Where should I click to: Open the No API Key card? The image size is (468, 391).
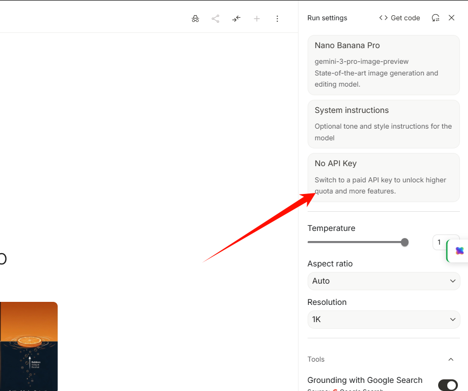pyautogui.click(x=384, y=177)
